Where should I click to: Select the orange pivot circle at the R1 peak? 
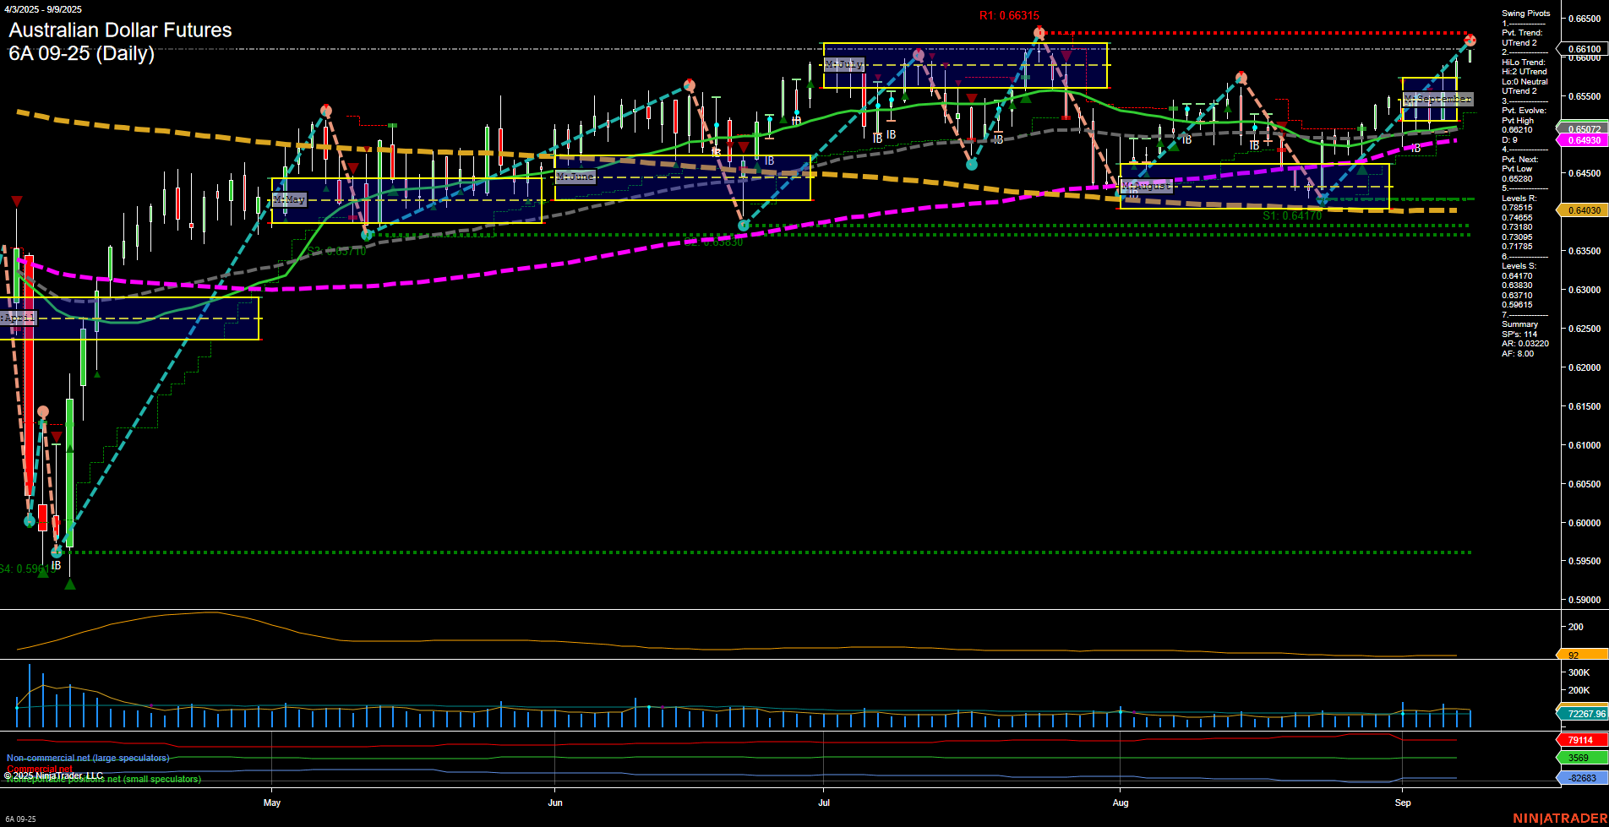coord(1039,31)
